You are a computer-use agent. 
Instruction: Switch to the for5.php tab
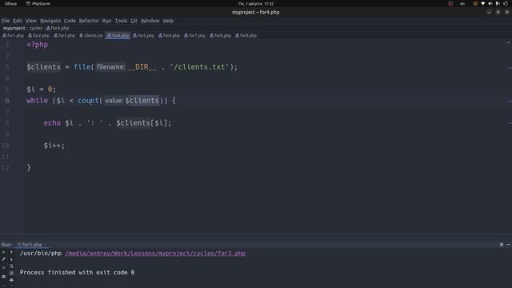coord(143,35)
